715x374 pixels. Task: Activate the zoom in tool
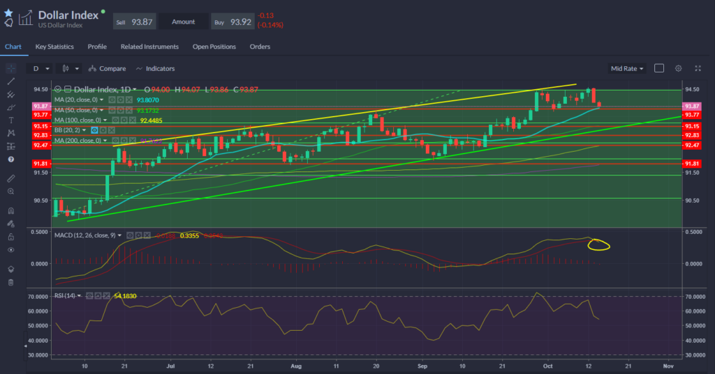coord(11,192)
